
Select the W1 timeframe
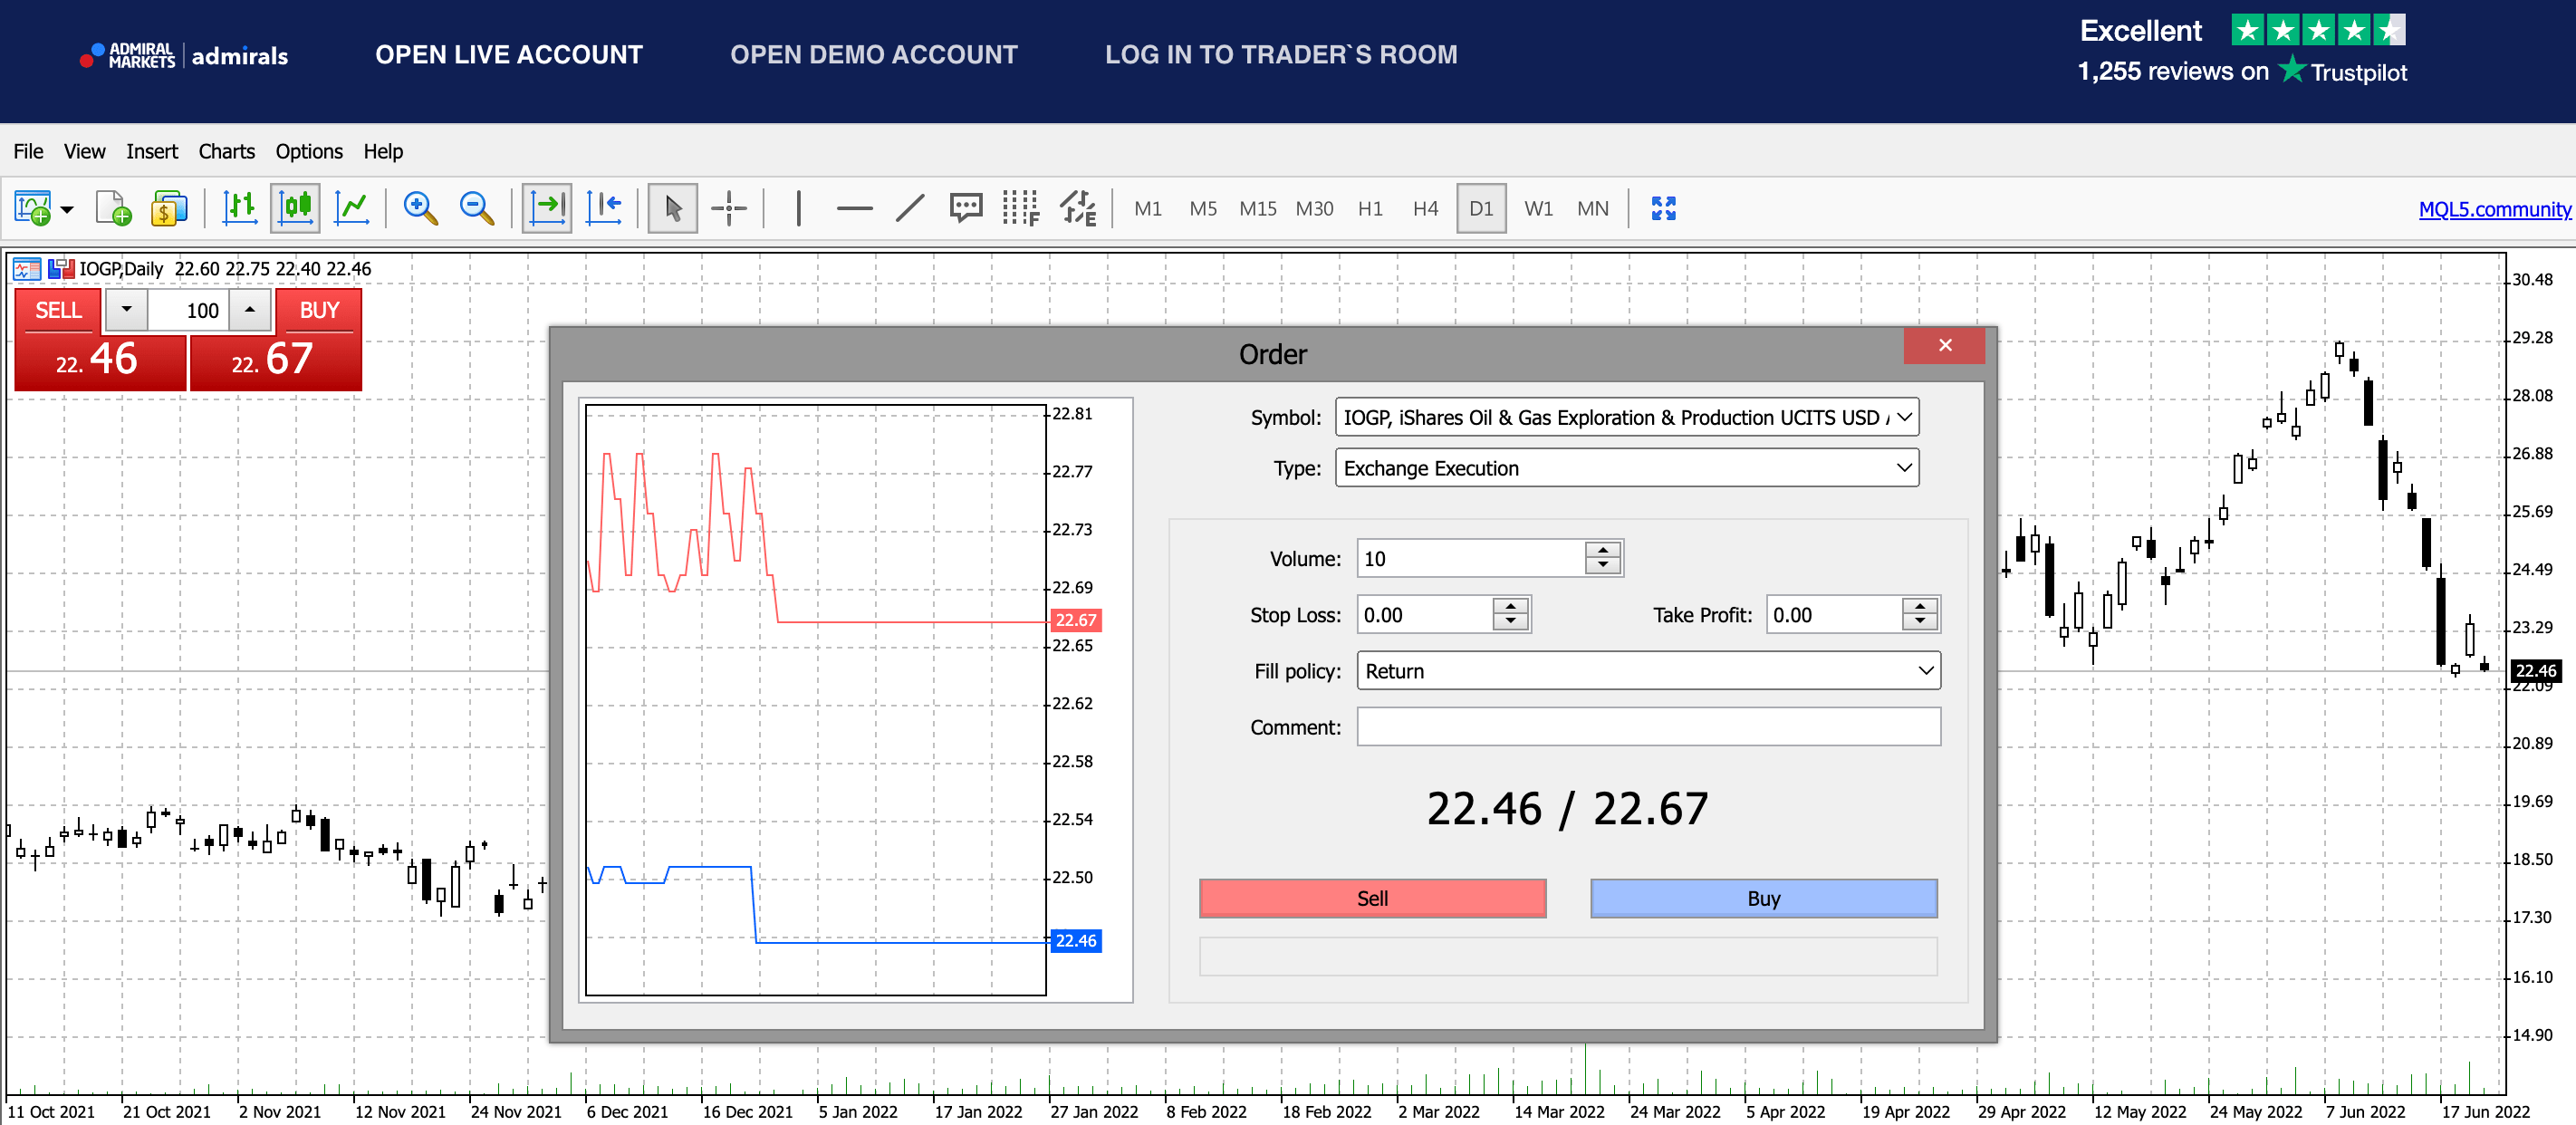(1538, 209)
